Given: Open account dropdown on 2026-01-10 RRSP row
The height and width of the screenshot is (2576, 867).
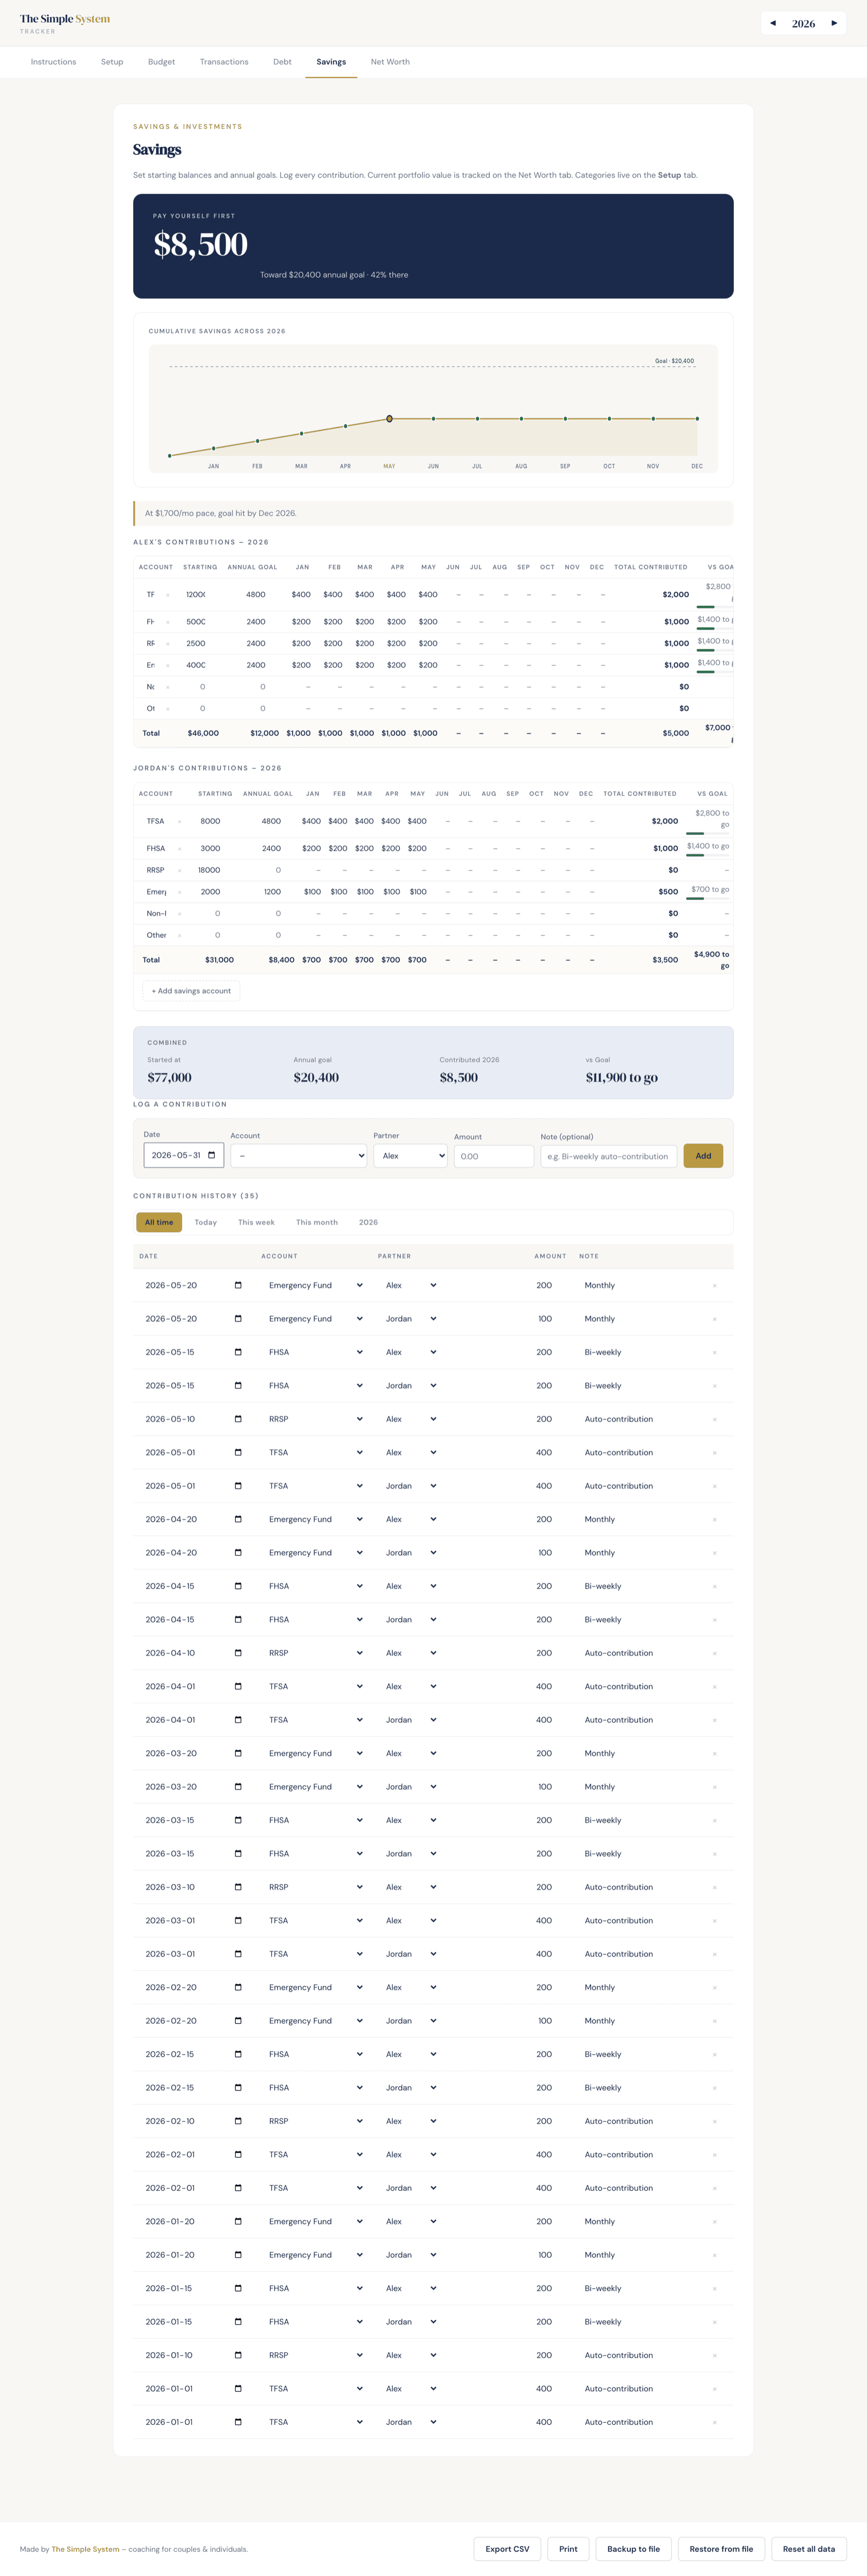Looking at the screenshot, I should click(315, 2355).
